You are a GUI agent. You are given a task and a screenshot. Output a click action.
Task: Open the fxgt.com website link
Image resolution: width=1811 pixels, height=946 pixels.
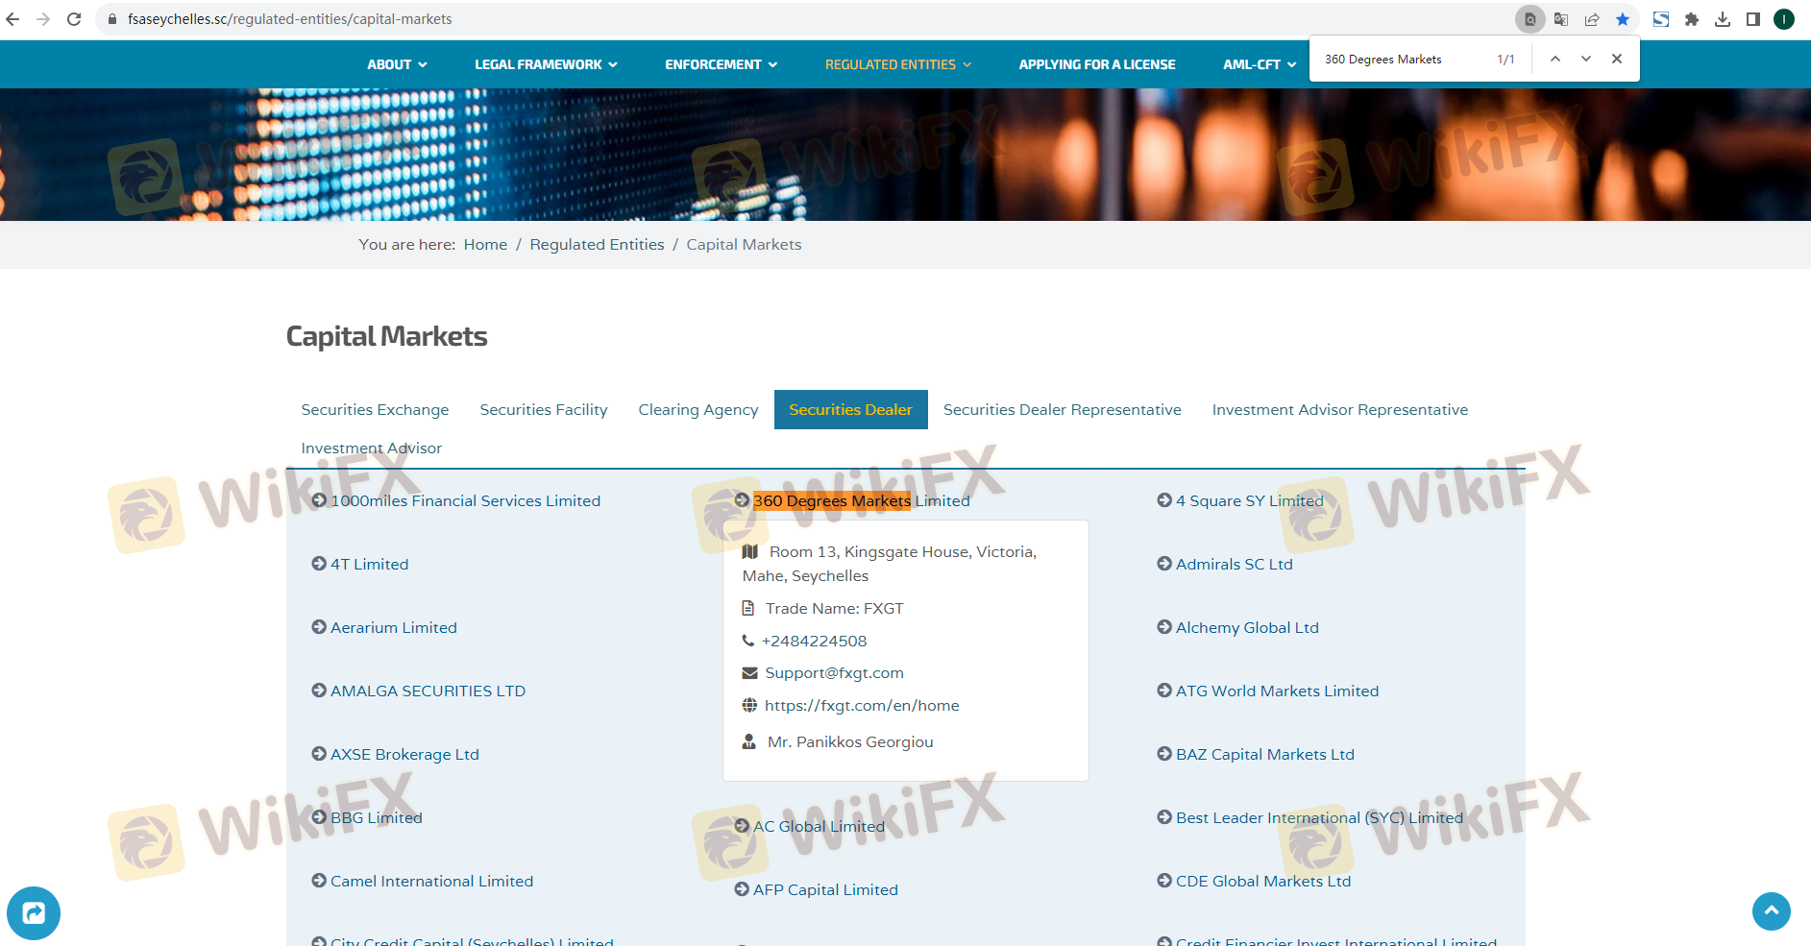862,706
